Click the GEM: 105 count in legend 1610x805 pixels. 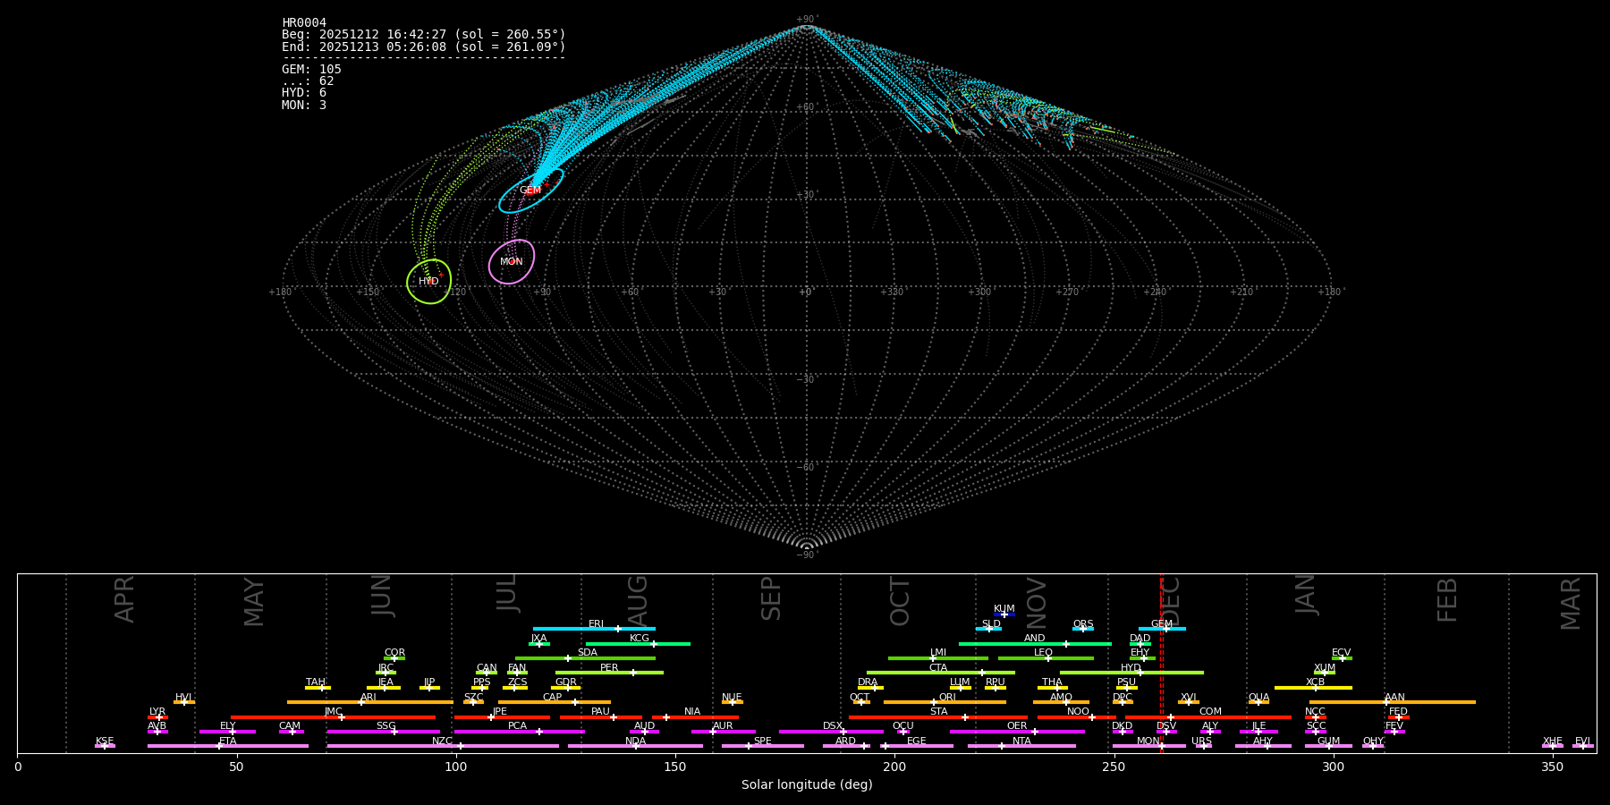point(311,70)
